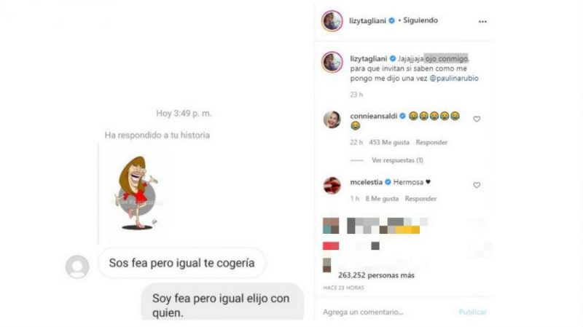The image size is (583, 327).
Task: Click the Agrega un comentario field
Action: [387, 312]
